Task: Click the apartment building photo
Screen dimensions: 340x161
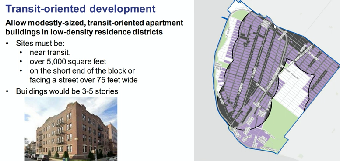Action: pos(71,129)
